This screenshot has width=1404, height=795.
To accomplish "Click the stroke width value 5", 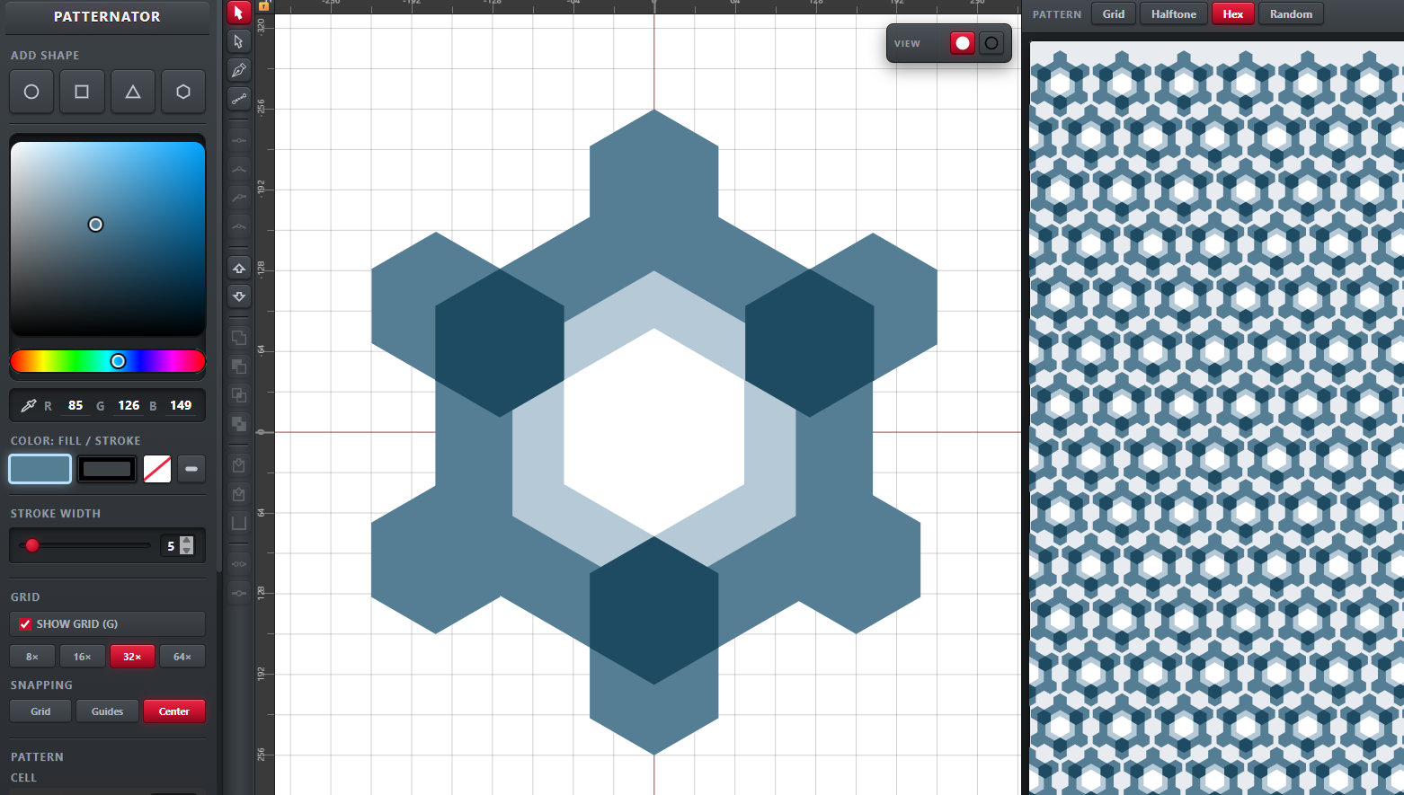I will [171, 545].
